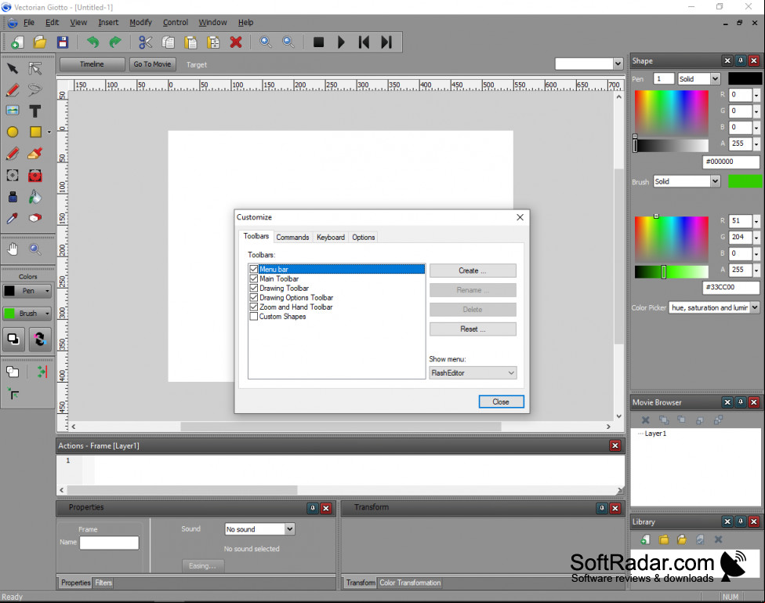The width and height of the screenshot is (765, 603).
Task: Jump to the first frame button
Action: [364, 42]
